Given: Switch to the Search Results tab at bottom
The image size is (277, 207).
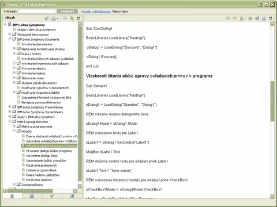Looking at the screenshot, I should (52, 196).
